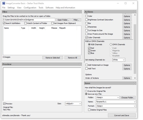Click the Actions scrollbar up arrow

135,15
